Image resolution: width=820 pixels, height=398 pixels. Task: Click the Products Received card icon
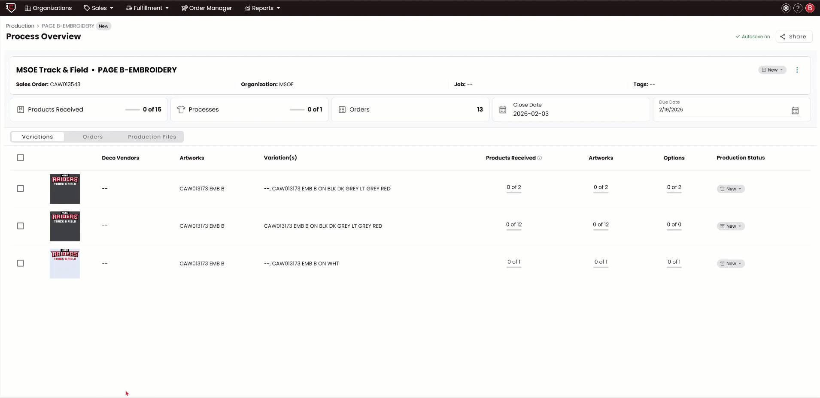tap(21, 109)
